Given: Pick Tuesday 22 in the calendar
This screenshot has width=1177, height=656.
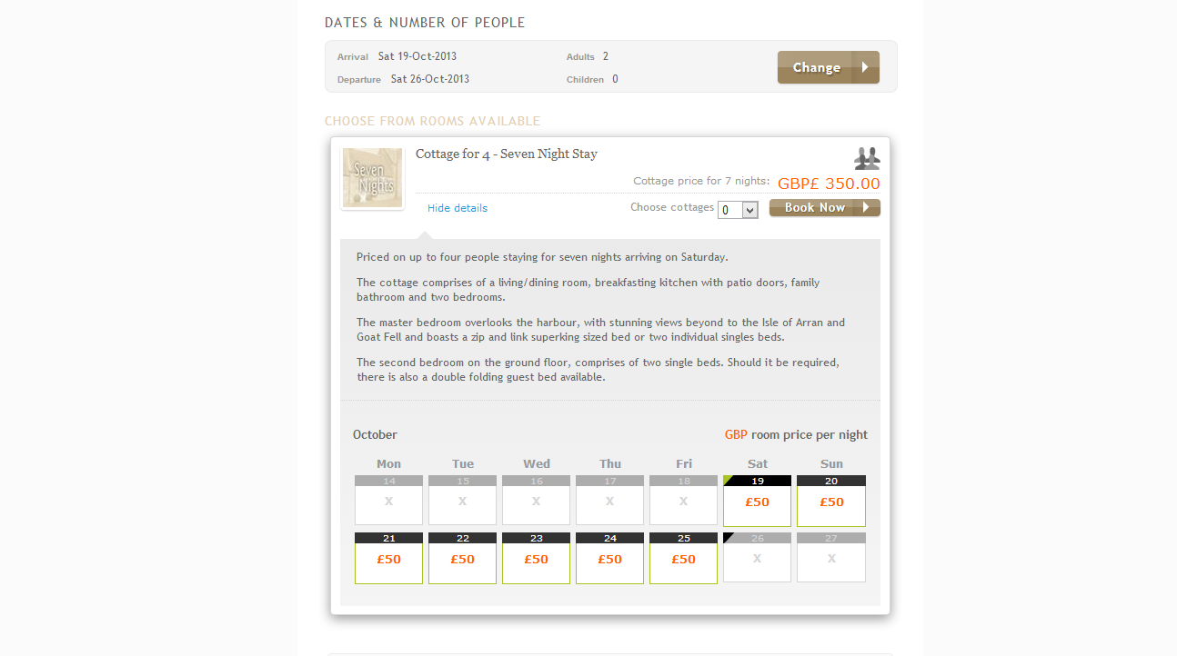Looking at the screenshot, I should tap(462, 558).
